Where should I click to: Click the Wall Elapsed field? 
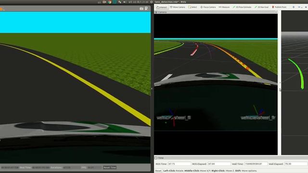296,164
